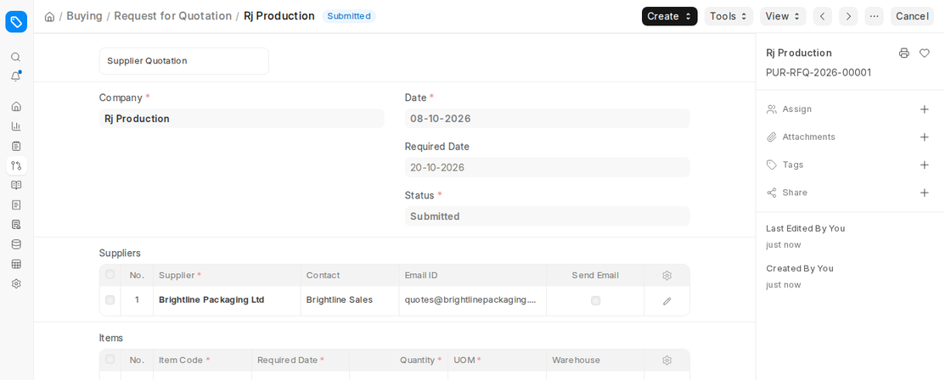Click the Brightline Sales contact cell

(x=350, y=300)
